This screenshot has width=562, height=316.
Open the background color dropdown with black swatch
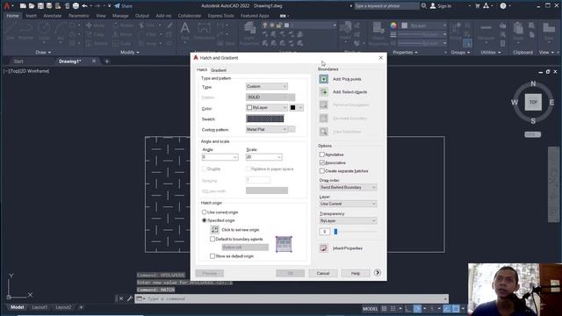pos(297,107)
